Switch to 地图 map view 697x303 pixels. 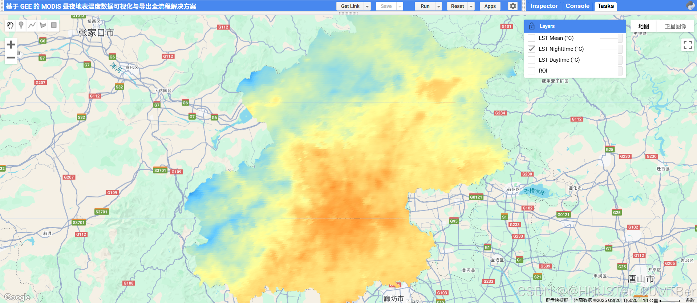[x=644, y=26]
